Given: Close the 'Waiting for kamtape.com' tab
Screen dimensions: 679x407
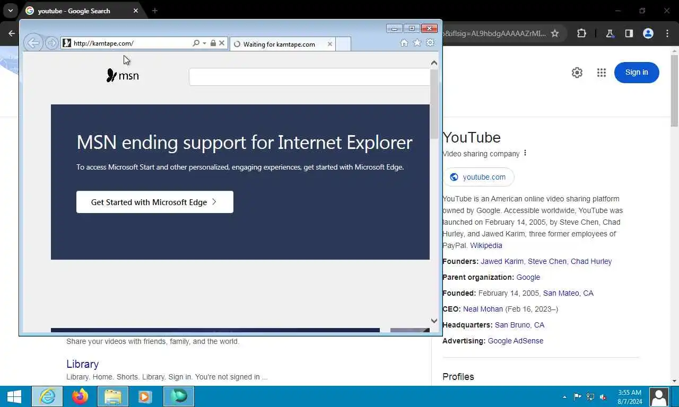Looking at the screenshot, I should (329, 44).
